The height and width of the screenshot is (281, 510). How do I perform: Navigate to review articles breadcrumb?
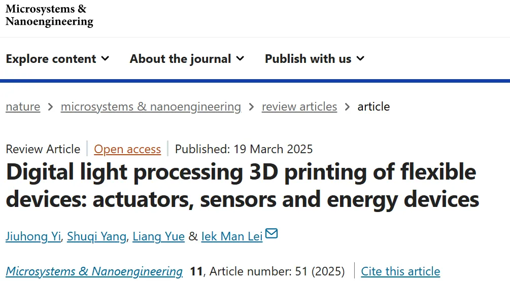(299, 107)
